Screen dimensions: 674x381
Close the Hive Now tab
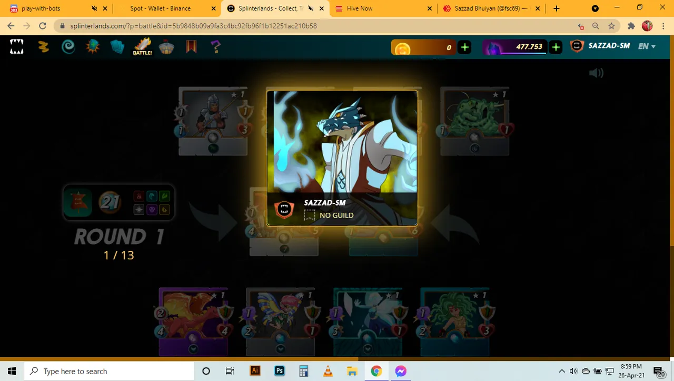430,8
